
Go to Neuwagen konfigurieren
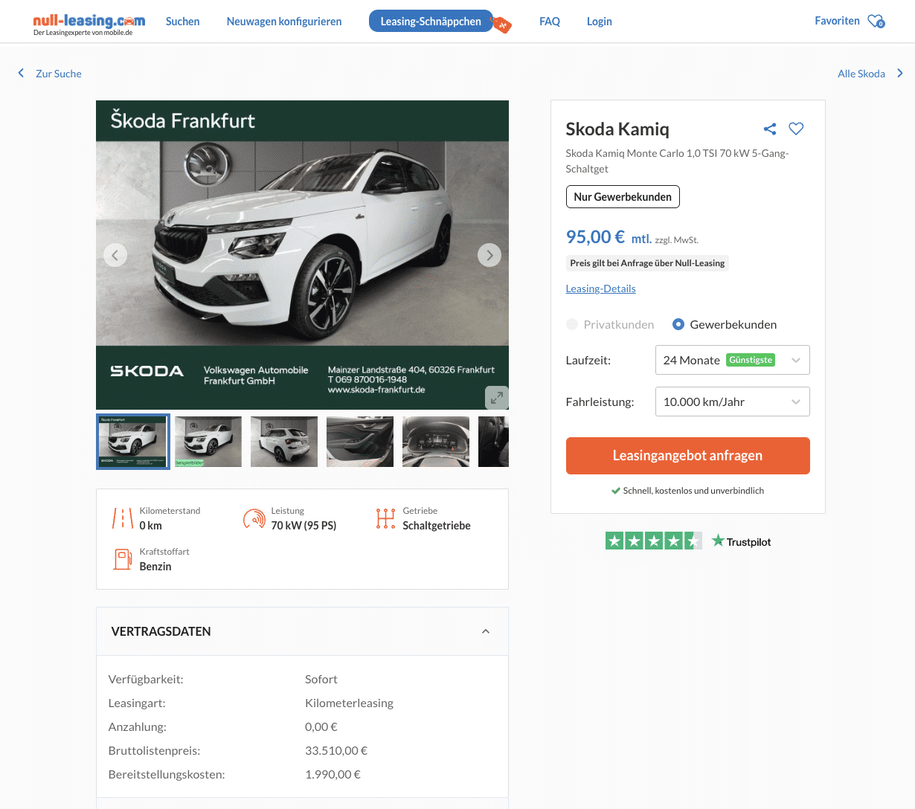coord(284,22)
